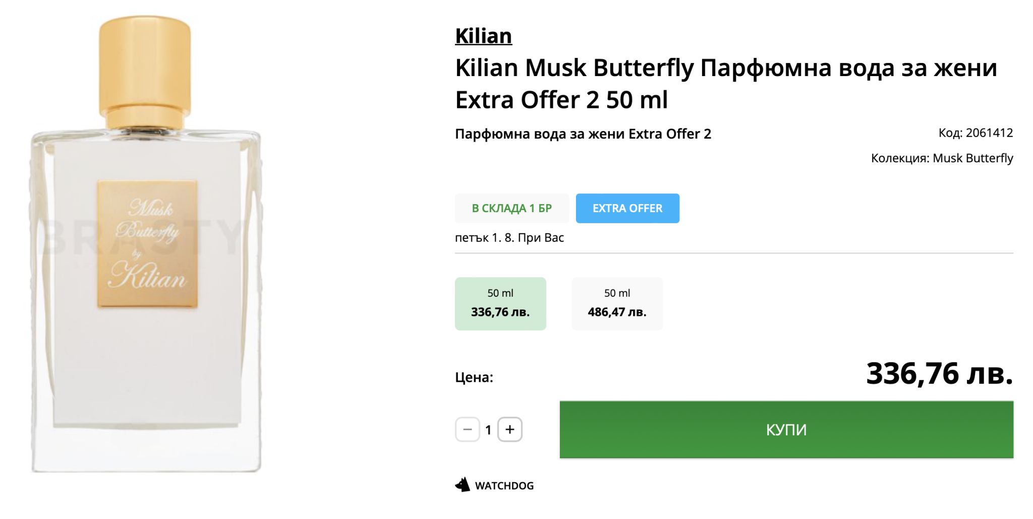Click the В СКЛАДА 1 БР stock badge
1033x519 pixels.
511,208
